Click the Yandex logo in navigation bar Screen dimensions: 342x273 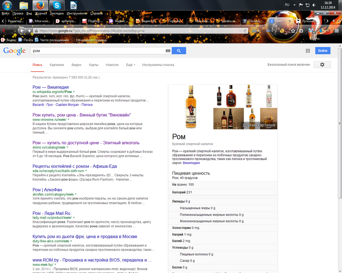[8, 31]
